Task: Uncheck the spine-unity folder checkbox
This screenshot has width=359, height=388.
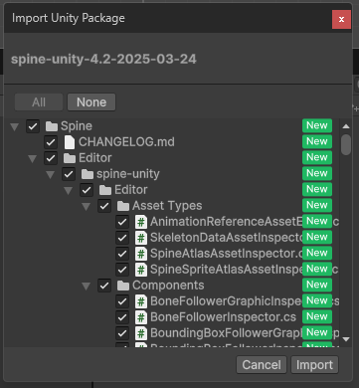Action: coord(69,174)
